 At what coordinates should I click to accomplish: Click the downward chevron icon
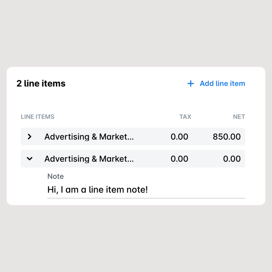tap(29, 158)
